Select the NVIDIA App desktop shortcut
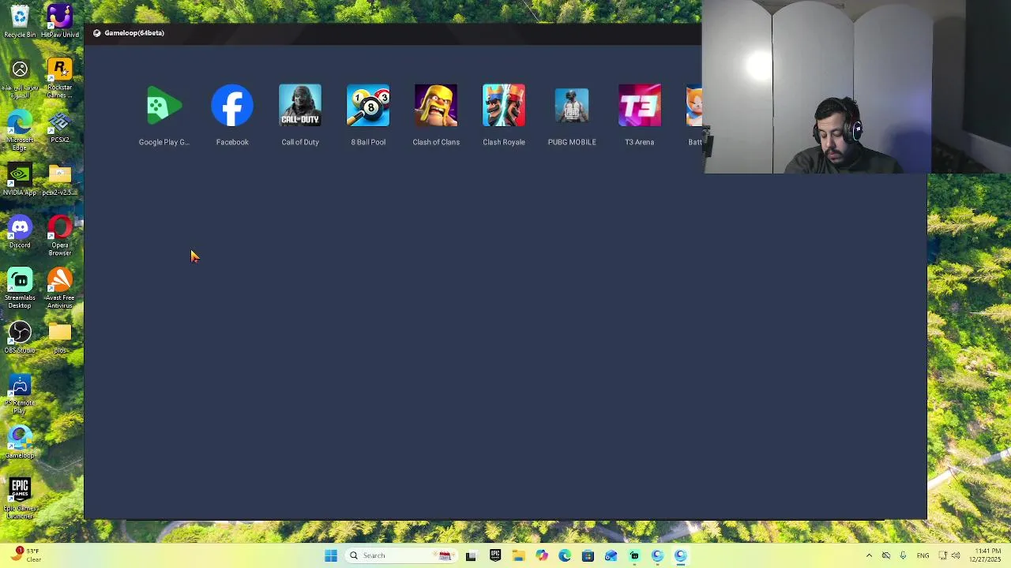The image size is (1011, 568). pyautogui.click(x=20, y=180)
